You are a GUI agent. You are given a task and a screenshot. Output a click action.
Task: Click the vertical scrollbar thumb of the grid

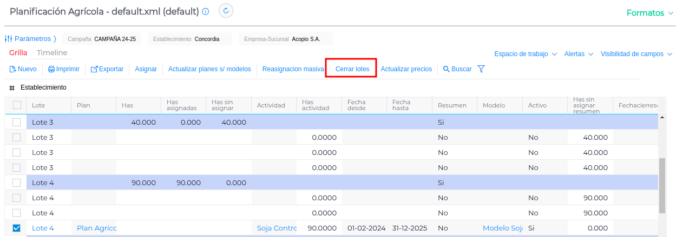click(x=662, y=186)
